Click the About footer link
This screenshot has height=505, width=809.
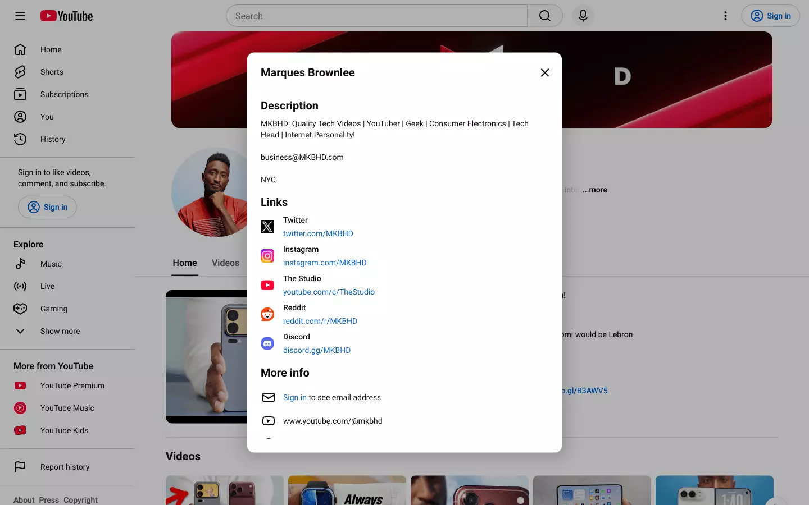(x=24, y=500)
